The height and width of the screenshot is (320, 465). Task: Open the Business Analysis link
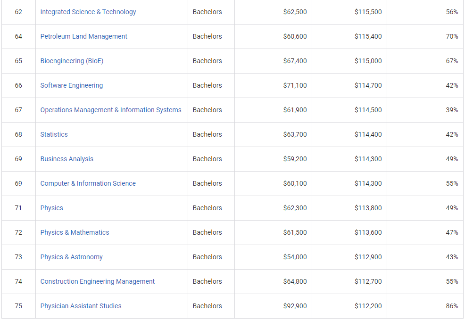tap(66, 159)
